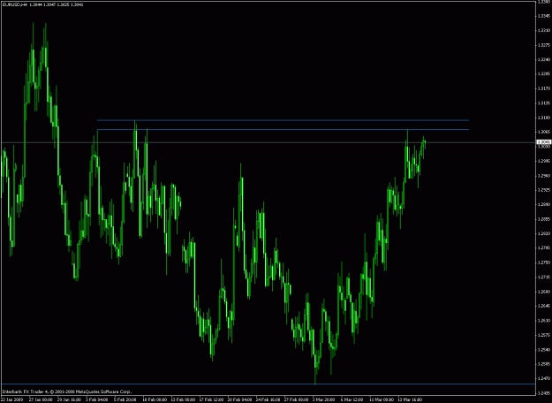The width and height of the screenshot is (552, 403).
Task: Click the 17 Feb 12:00 time label
Action: click(211, 399)
